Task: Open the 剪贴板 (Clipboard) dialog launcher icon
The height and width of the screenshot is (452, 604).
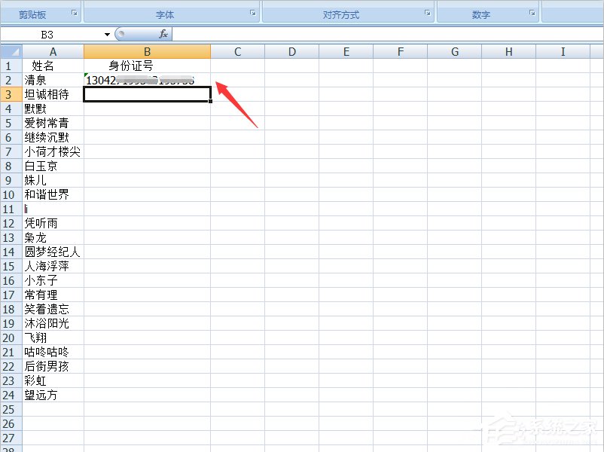Action: point(73,13)
